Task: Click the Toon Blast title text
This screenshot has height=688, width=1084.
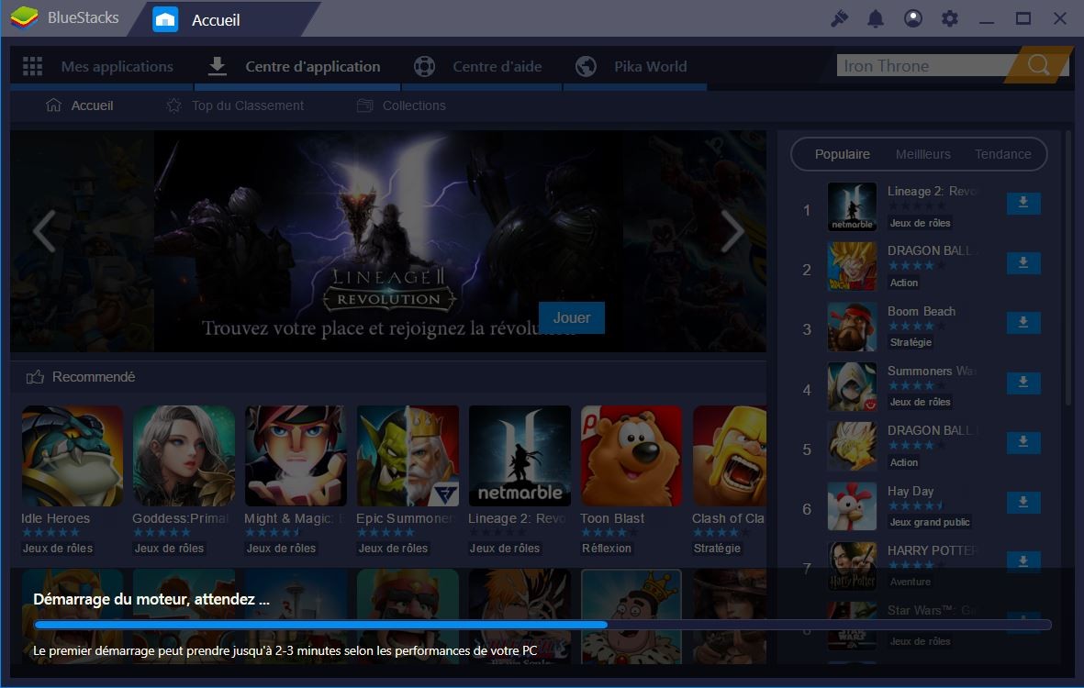Action: pyautogui.click(x=612, y=518)
